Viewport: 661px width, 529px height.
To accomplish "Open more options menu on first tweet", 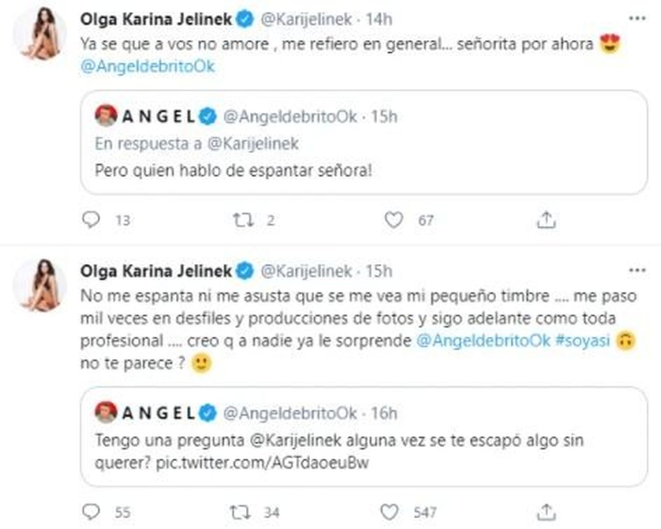I will pyautogui.click(x=637, y=18).
